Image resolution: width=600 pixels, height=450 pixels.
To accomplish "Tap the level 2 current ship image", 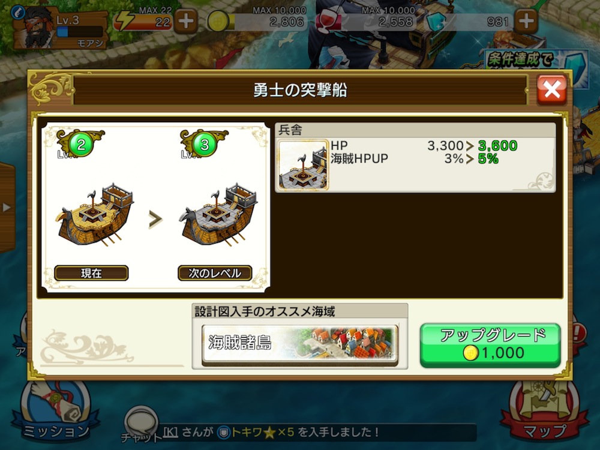I will point(95,215).
